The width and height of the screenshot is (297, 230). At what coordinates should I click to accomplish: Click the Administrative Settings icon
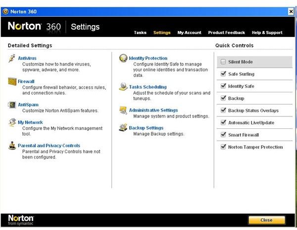tap(123, 110)
